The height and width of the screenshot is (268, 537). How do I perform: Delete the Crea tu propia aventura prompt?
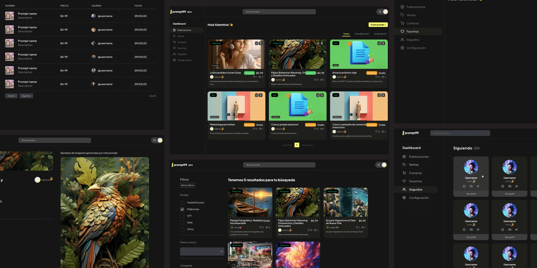[x=322, y=95]
